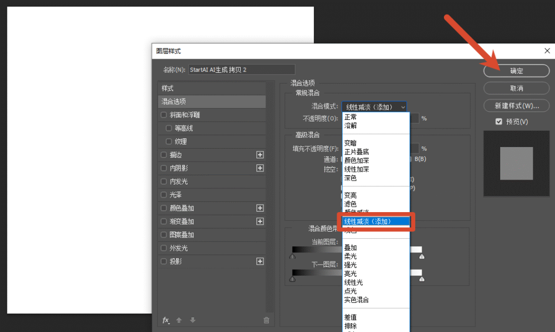Edit the 名称 text field
The height and width of the screenshot is (332, 555).
click(241, 69)
